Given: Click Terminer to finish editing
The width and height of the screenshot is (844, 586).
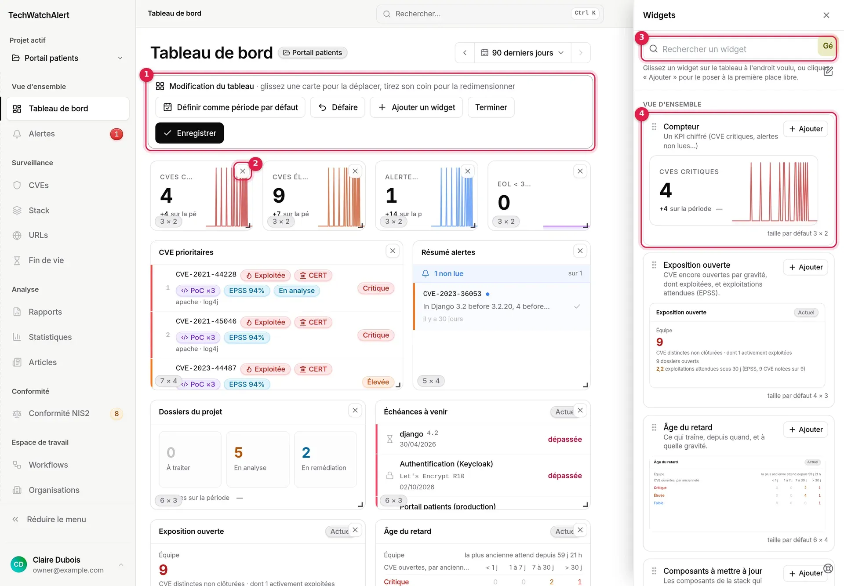Looking at the screenshot, I should 491,107.
